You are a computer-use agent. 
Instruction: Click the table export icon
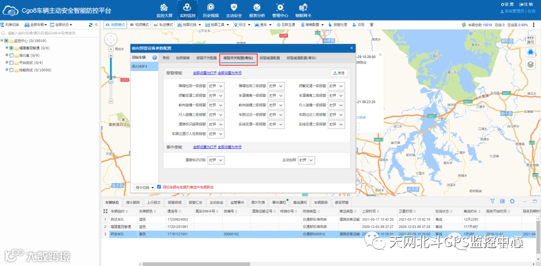[502, 201]
